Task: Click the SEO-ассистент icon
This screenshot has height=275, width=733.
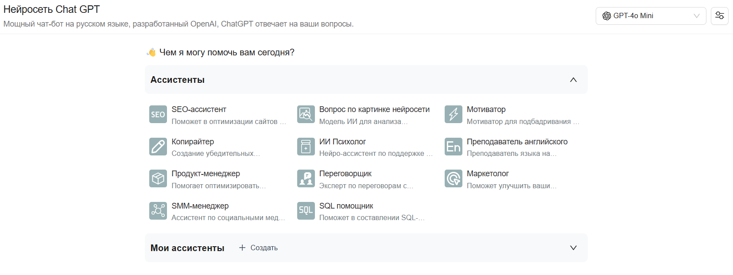Action: tap(158, 114)
